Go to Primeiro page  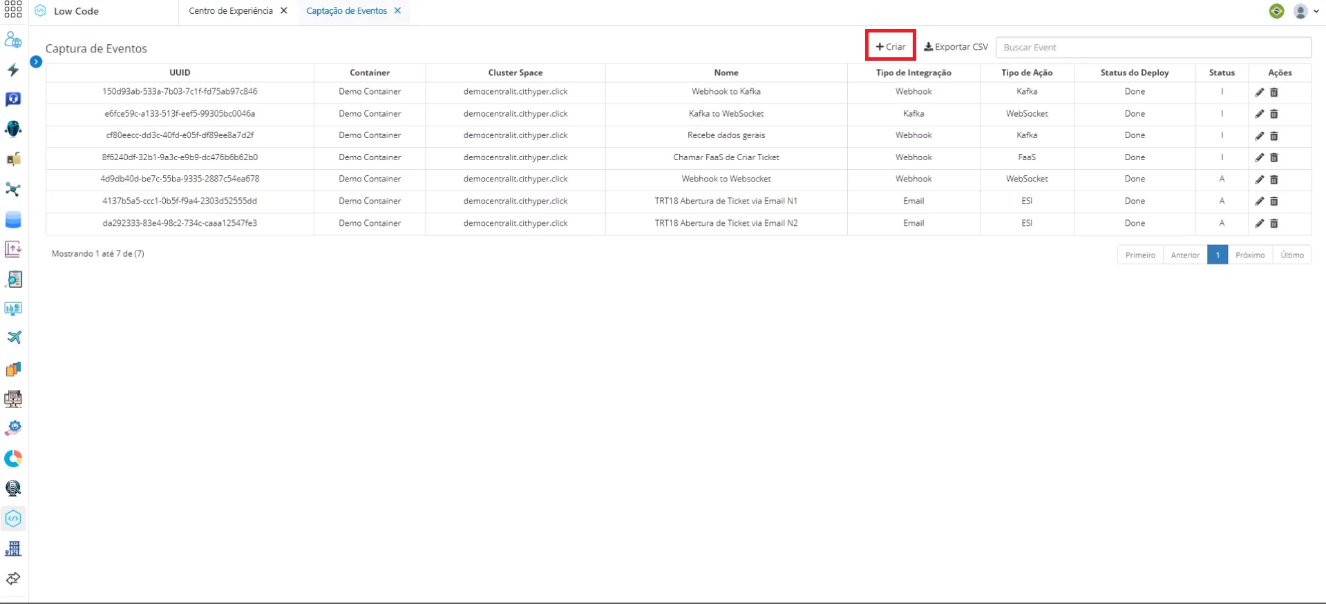1140,255
